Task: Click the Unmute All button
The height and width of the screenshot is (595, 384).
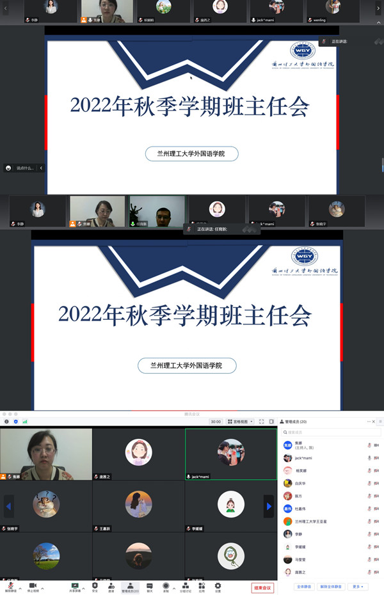Action: click(332, 587)
